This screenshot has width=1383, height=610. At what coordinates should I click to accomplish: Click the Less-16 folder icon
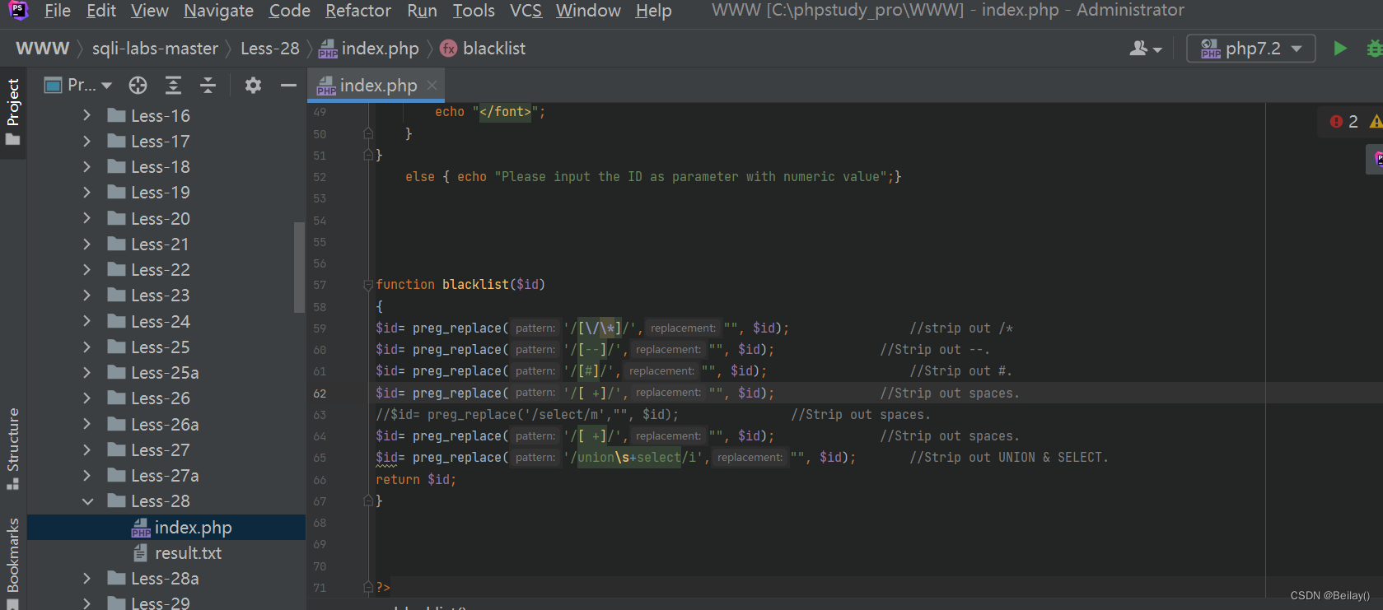click(x=117, y=116)
